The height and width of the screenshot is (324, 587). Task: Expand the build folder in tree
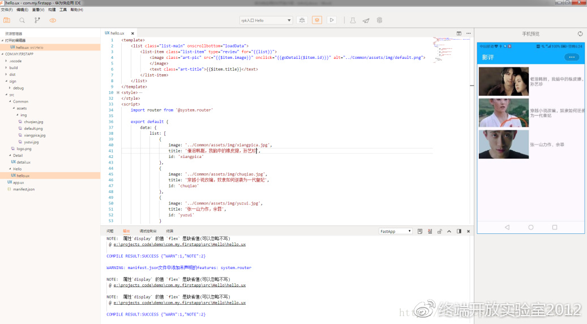[x=13, y=67]
